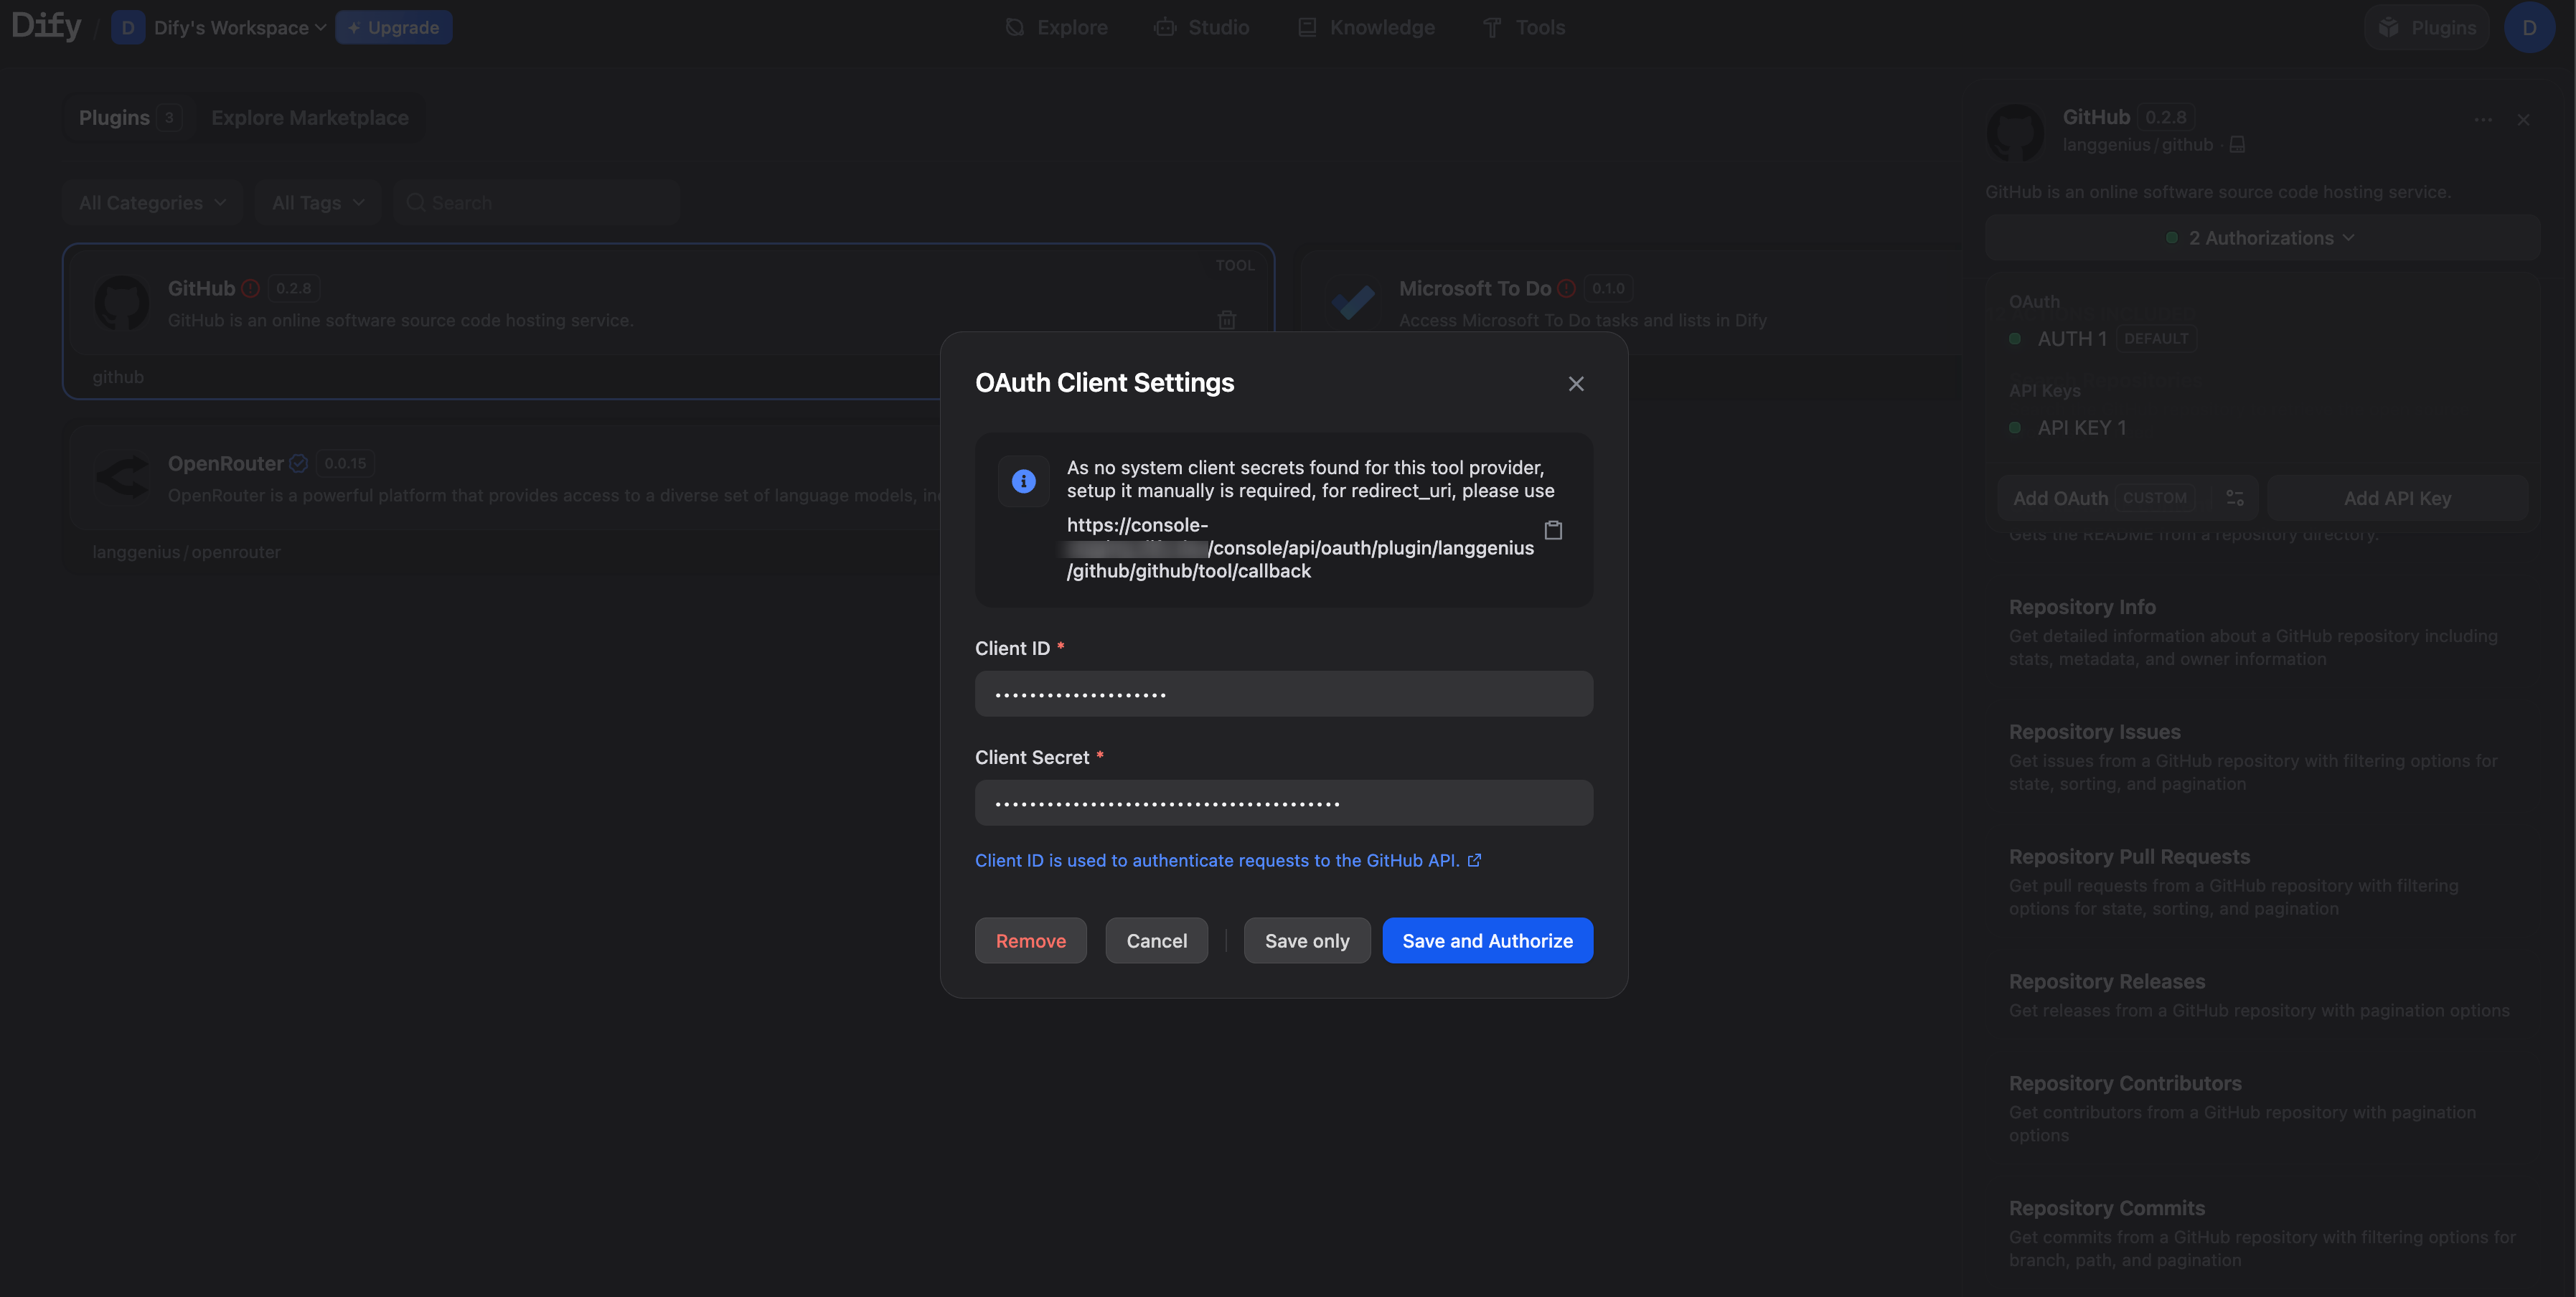
Task: Click the Save only button
Action: 1306,941
